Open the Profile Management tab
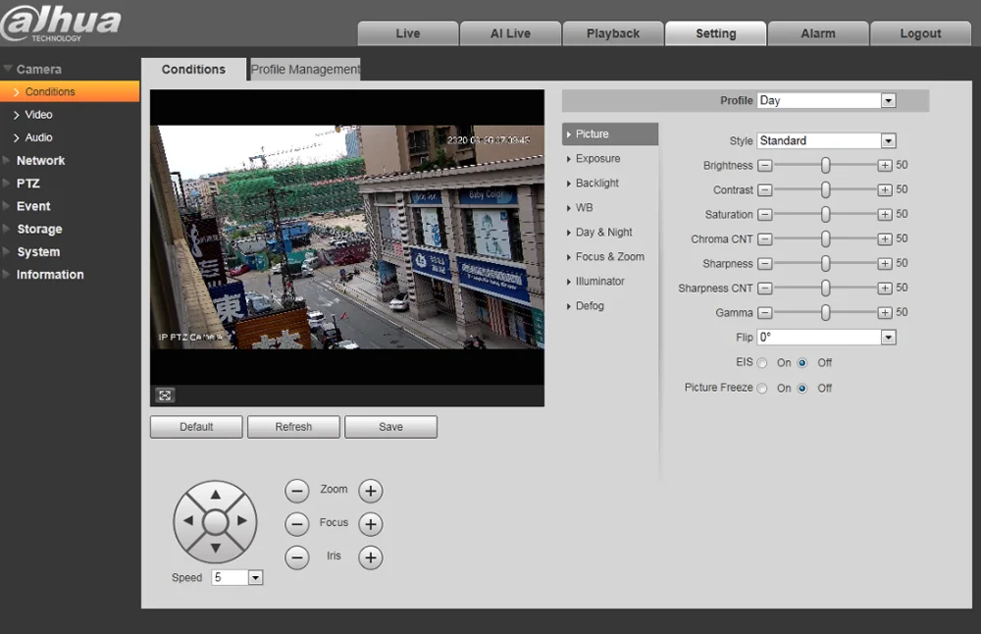The height and width of the screenshot is (634, 981). (305, 70)
